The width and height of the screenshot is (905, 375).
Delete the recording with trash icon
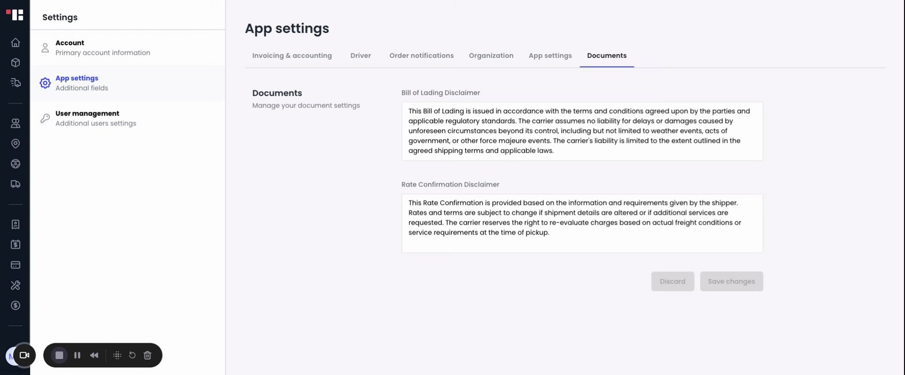click(x=147, y=355)
